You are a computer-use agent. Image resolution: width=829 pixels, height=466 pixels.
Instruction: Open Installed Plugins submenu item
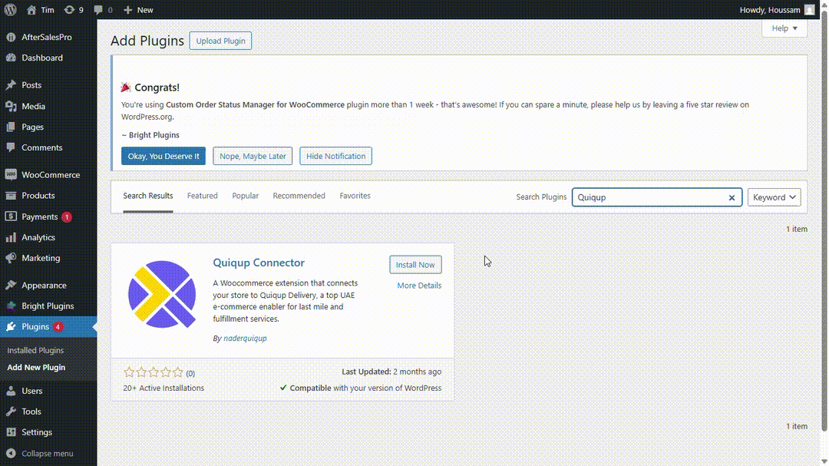point(35,350)
